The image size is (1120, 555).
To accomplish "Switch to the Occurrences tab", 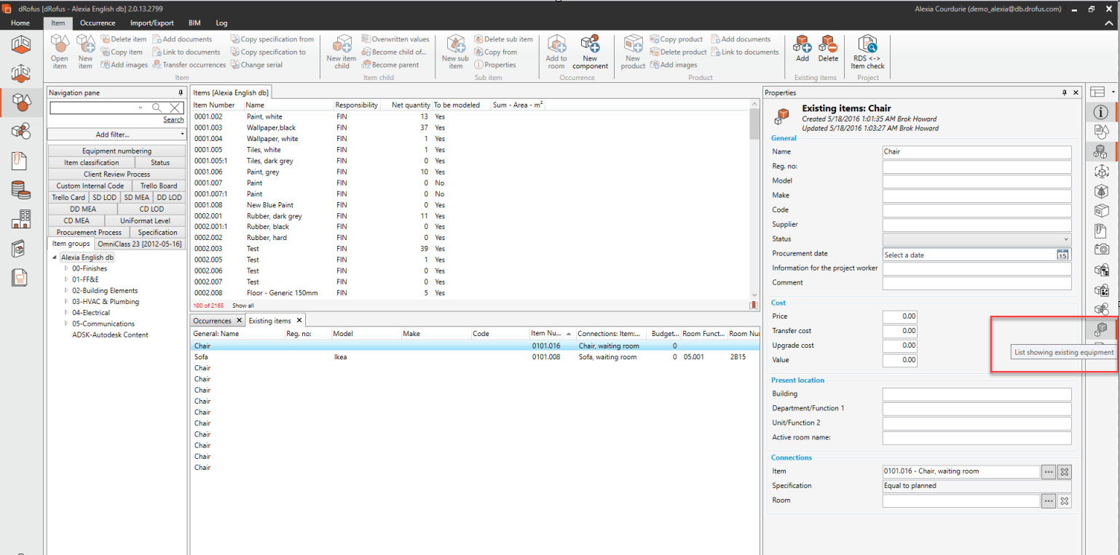I will click(212, 321).
